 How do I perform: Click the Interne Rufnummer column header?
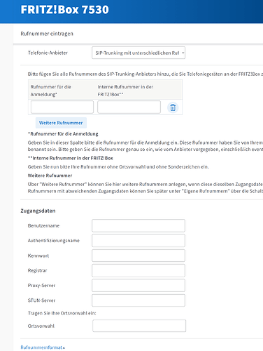tap(125, 91)
